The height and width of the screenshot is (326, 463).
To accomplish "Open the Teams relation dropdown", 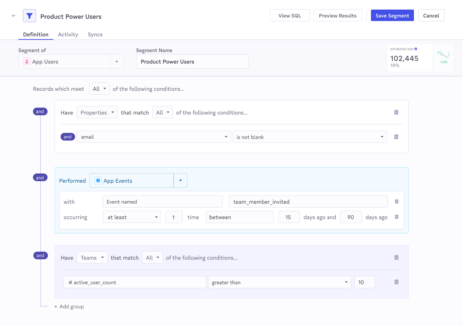I will tap(92, 257).
